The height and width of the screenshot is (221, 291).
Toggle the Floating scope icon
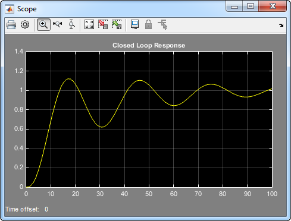134,24
